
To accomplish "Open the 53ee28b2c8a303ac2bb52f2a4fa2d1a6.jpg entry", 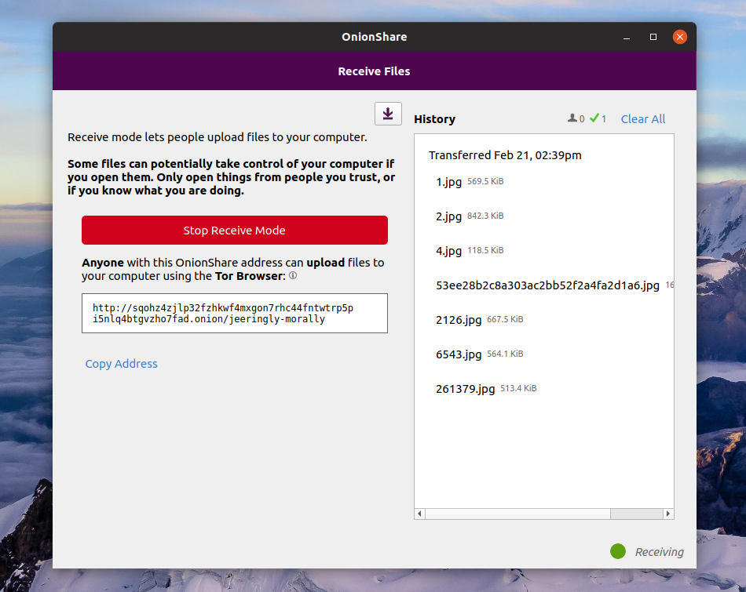I will click(x=547, y=285).
